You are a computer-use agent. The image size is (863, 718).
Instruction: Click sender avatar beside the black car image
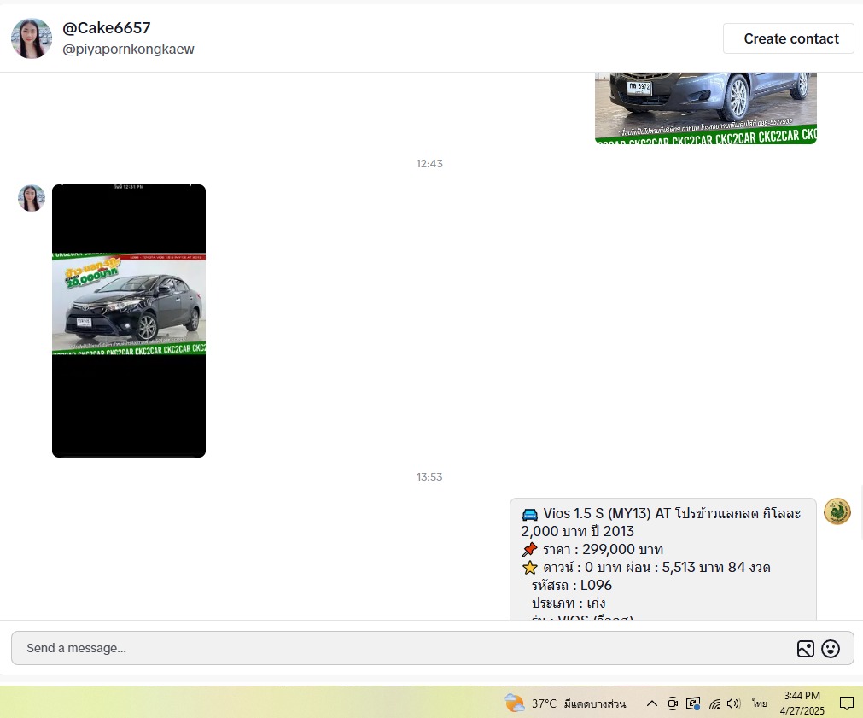coord(32,198)
